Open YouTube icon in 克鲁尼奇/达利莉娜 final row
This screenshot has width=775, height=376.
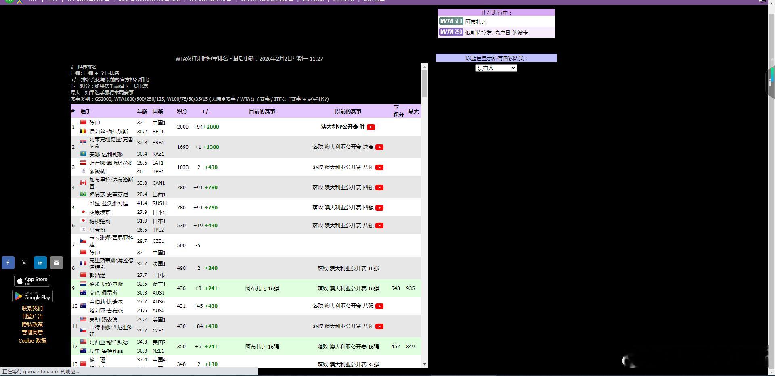[x=379, y=147]
